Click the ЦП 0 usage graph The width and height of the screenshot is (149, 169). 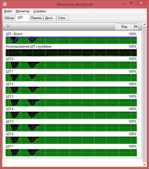point(71,65)
